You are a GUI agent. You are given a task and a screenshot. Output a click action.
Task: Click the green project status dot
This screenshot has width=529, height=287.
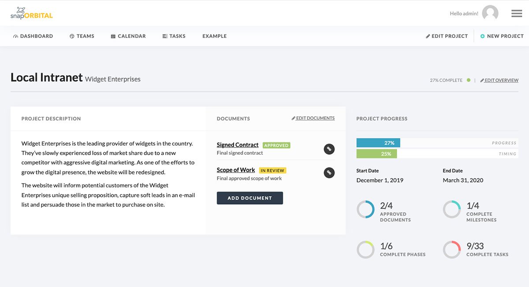tap(469, 80)
